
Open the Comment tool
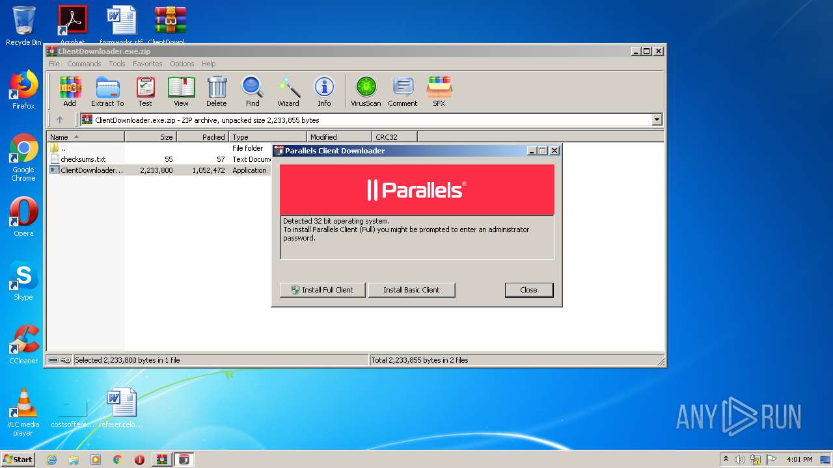click(403, 92)
